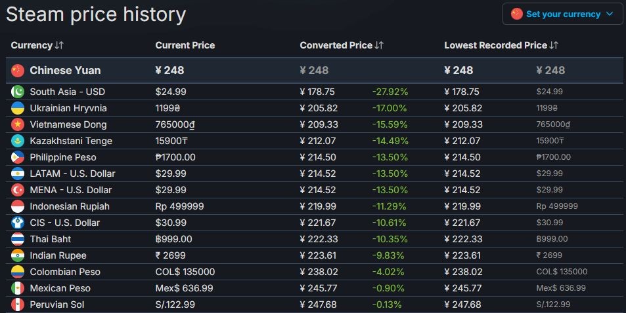
Task: Select the Indonesian Rupiah currency name
Action: (x=70, y=206)
